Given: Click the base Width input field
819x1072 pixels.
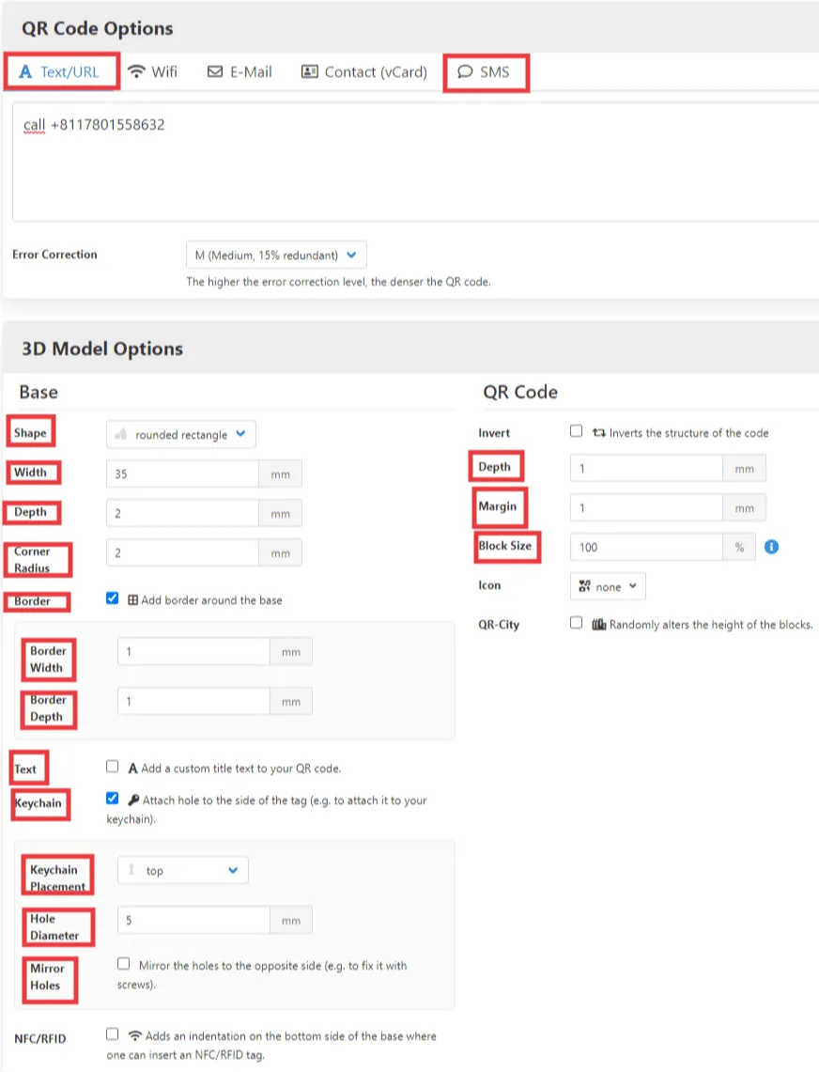Looking at the screenshot, I should click(x=181, y=474).
